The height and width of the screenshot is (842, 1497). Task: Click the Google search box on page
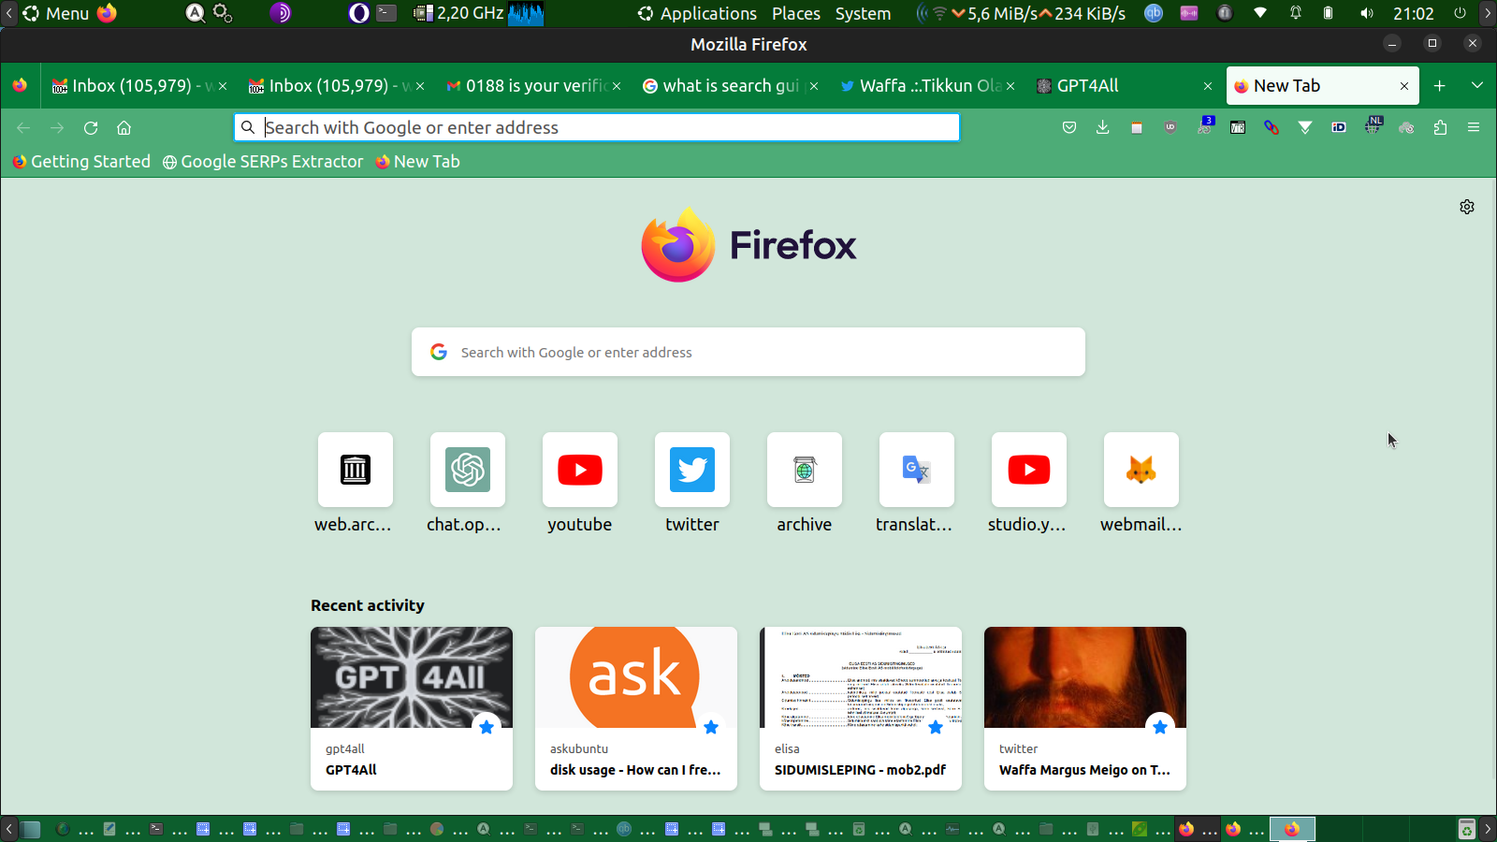pyautogui.click(x=748, y=352)
